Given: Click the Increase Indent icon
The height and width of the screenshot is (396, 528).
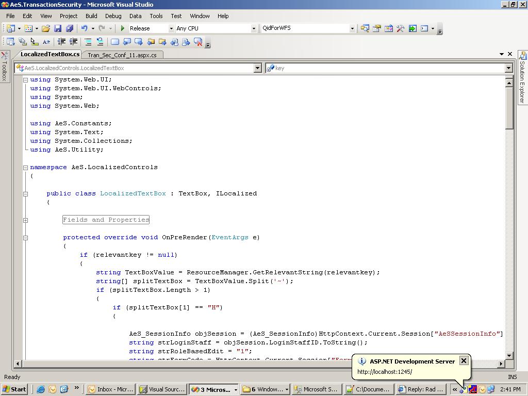Looking at the screenshot, I should coord(73,42).
